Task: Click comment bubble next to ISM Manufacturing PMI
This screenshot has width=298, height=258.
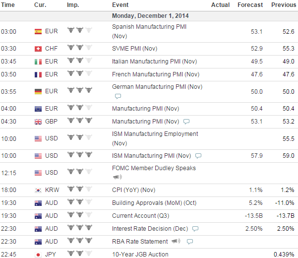Action: [x=198, y=155]
